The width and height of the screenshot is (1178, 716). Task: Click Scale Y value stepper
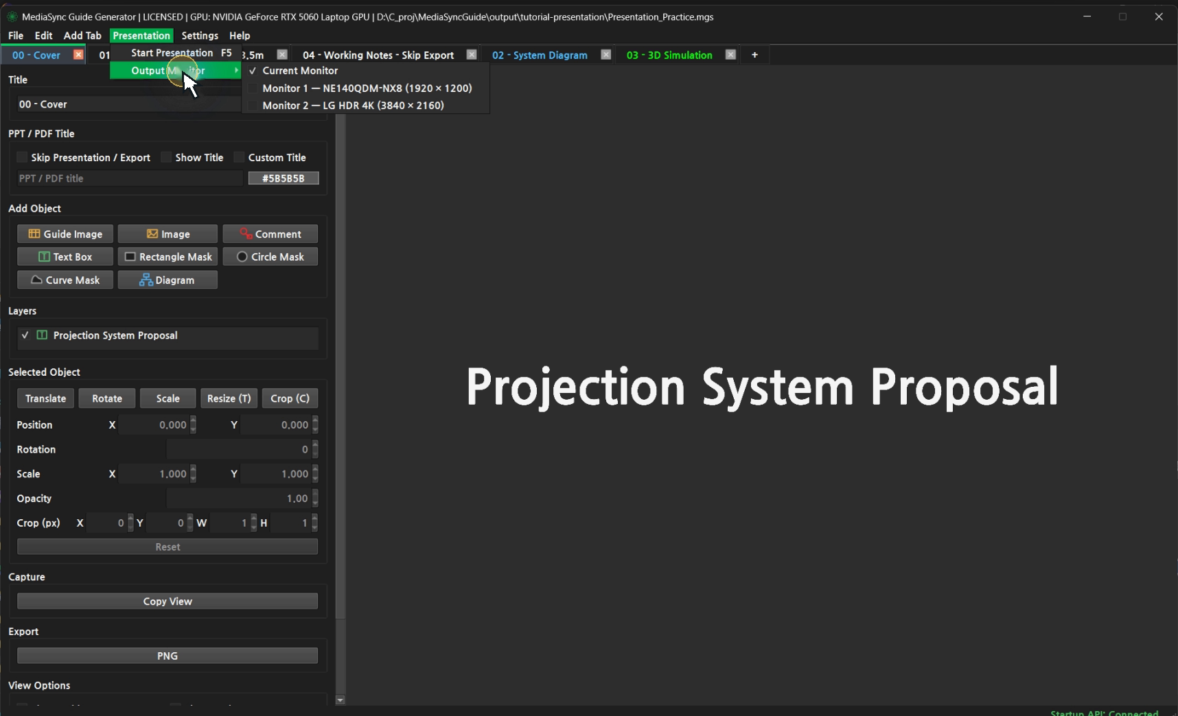(x=315, y=474)
